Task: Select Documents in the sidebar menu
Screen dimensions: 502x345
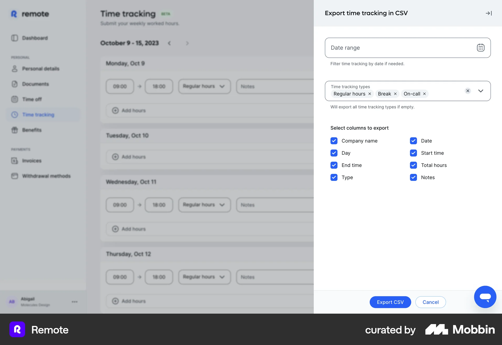Action: 15,84
